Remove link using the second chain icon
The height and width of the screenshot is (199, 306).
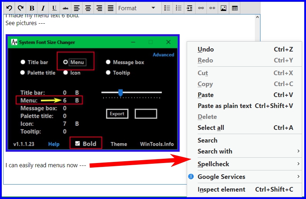(x=212, y=8)
